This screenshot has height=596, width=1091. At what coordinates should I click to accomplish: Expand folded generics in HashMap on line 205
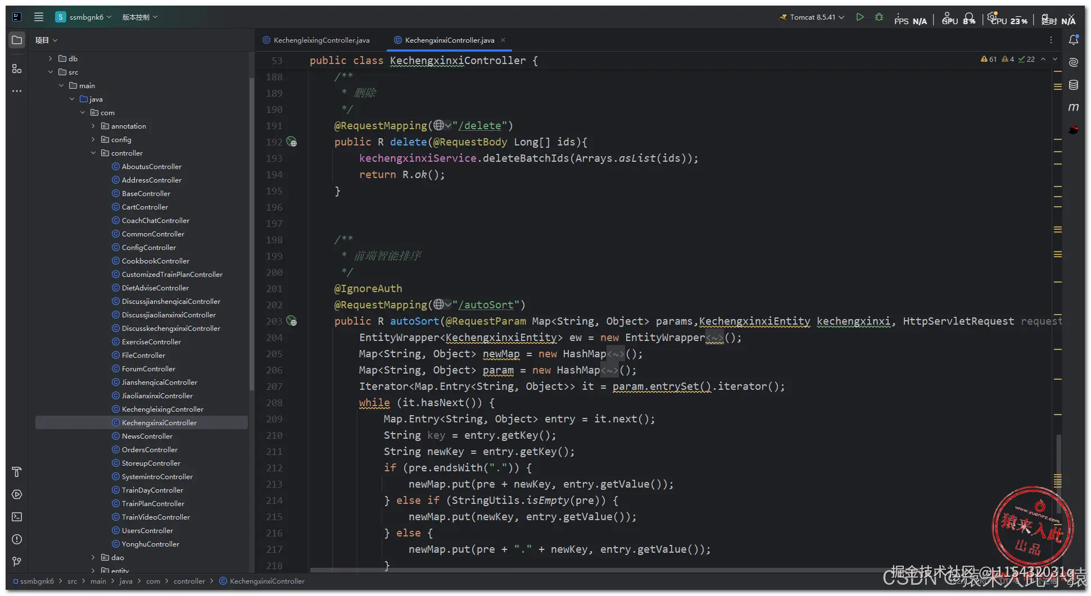pyautogui.click(x=615, y=353)
